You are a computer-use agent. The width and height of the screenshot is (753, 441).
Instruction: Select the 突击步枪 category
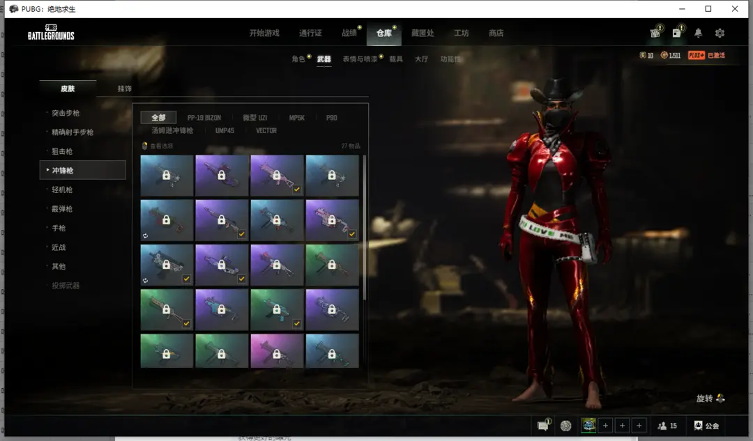click(66, 113)
